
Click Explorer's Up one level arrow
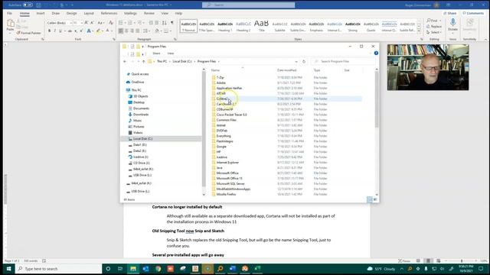pos(143,61)
